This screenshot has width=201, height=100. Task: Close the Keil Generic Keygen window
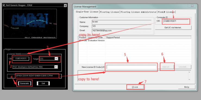(x=65, y=5)
